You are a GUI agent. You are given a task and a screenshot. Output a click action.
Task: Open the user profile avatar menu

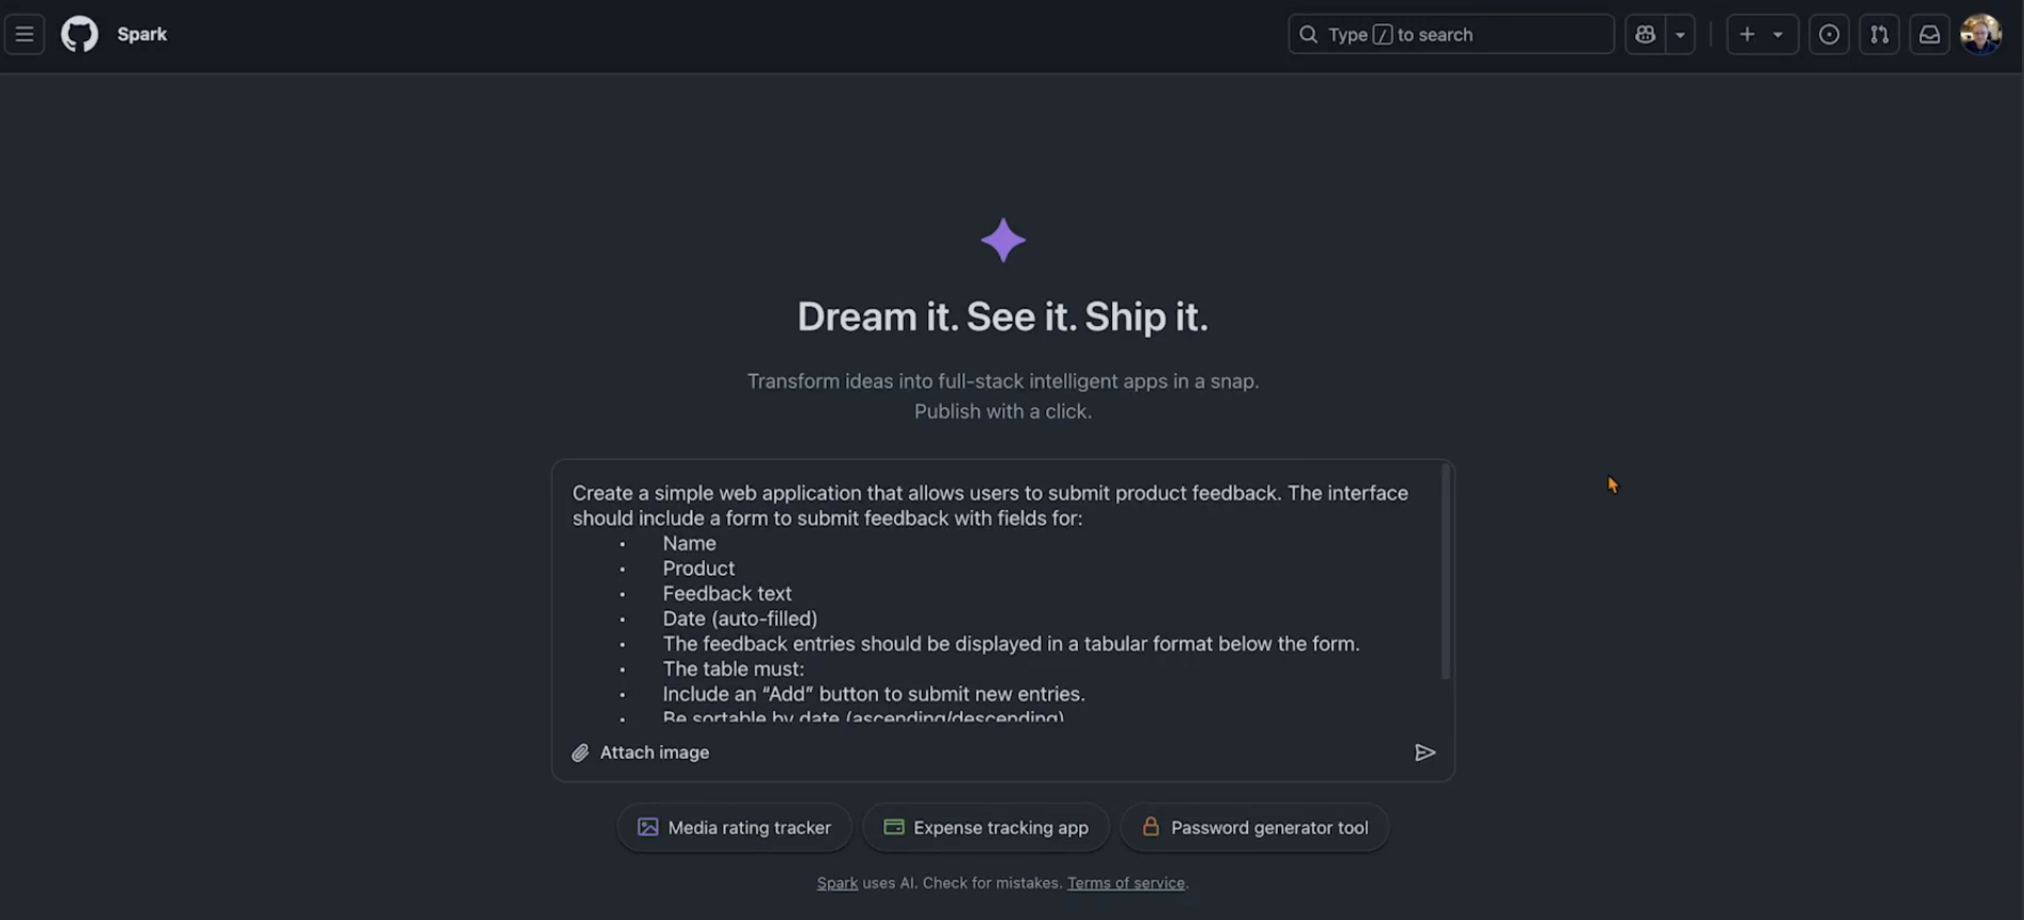(x=1980, y=34)
